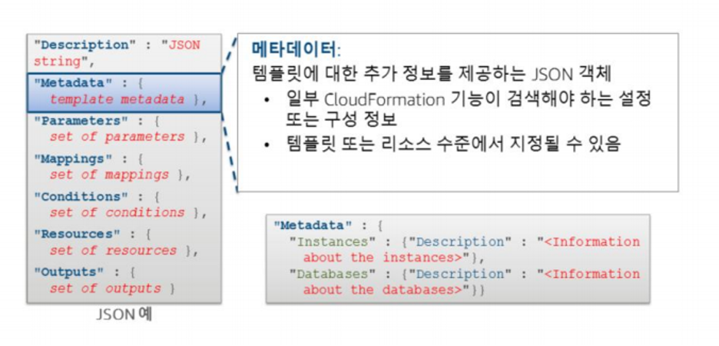Click "set of outputs" placeholder text
The height and width of the screenshot is (346, 719).
coord(105,288)
